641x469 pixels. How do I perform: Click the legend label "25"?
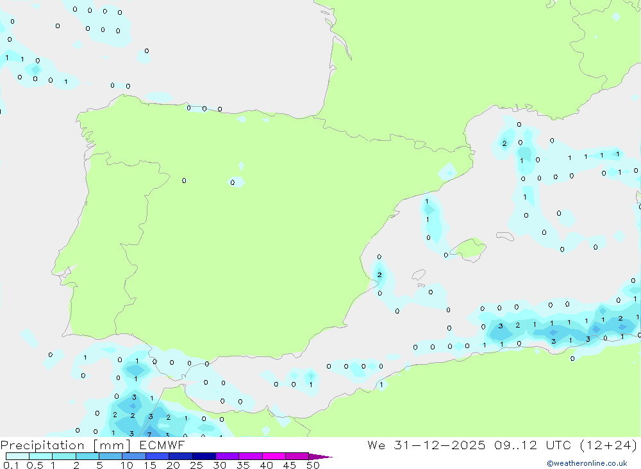(196, 465)
